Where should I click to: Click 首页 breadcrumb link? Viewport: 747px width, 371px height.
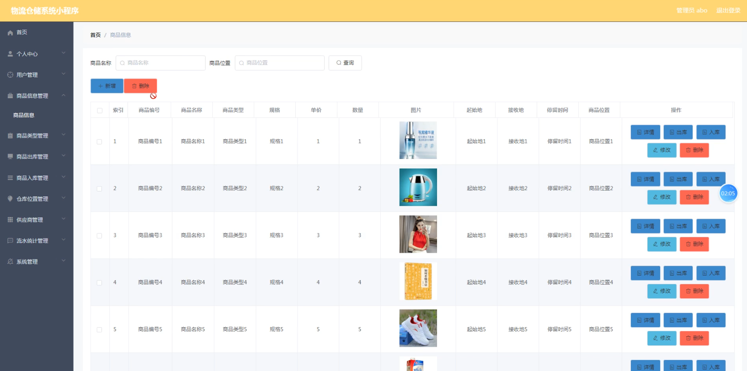(x=96, y=35)
